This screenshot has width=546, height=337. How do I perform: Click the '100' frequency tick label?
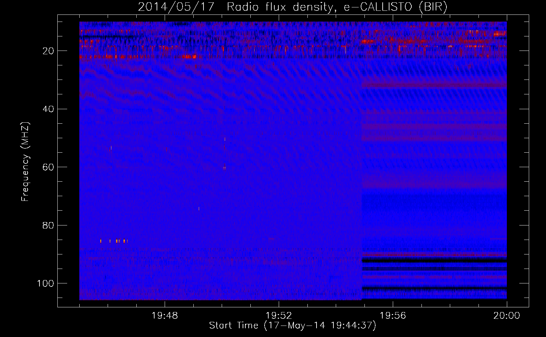pos(46,283)
